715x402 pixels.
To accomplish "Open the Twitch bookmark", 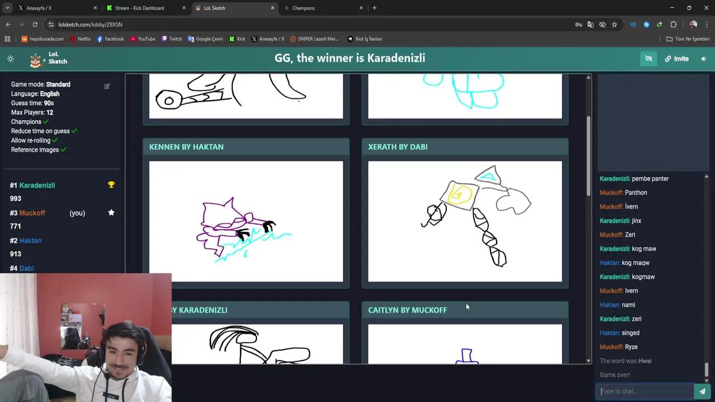I will pos(171,39).
